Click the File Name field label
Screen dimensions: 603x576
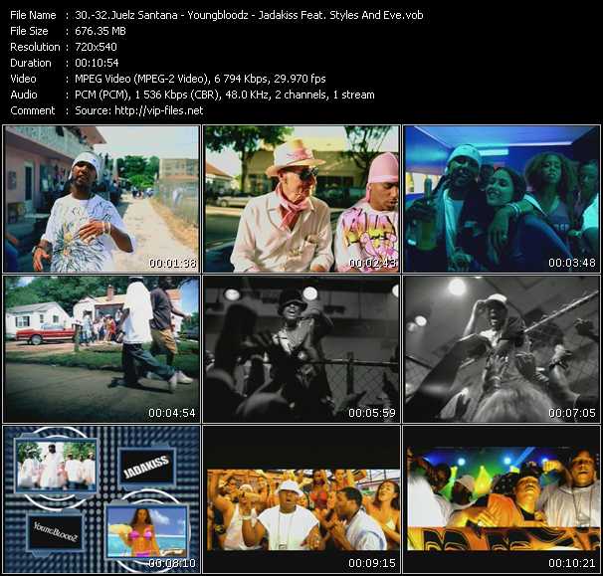33,15
